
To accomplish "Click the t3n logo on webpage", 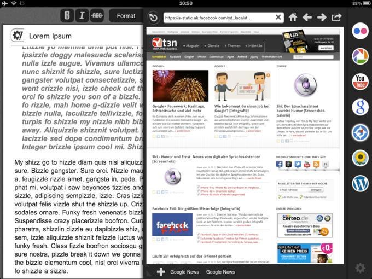I will point(165,44).
